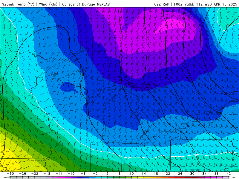239x179 pixels.
Task: Click the "18" colorbar scale label
Action: pos(156,174)
